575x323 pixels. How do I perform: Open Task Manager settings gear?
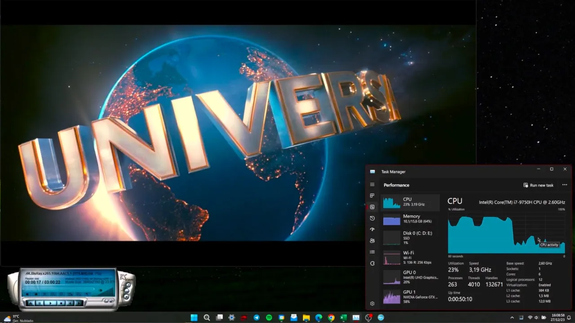pos(372,304)
